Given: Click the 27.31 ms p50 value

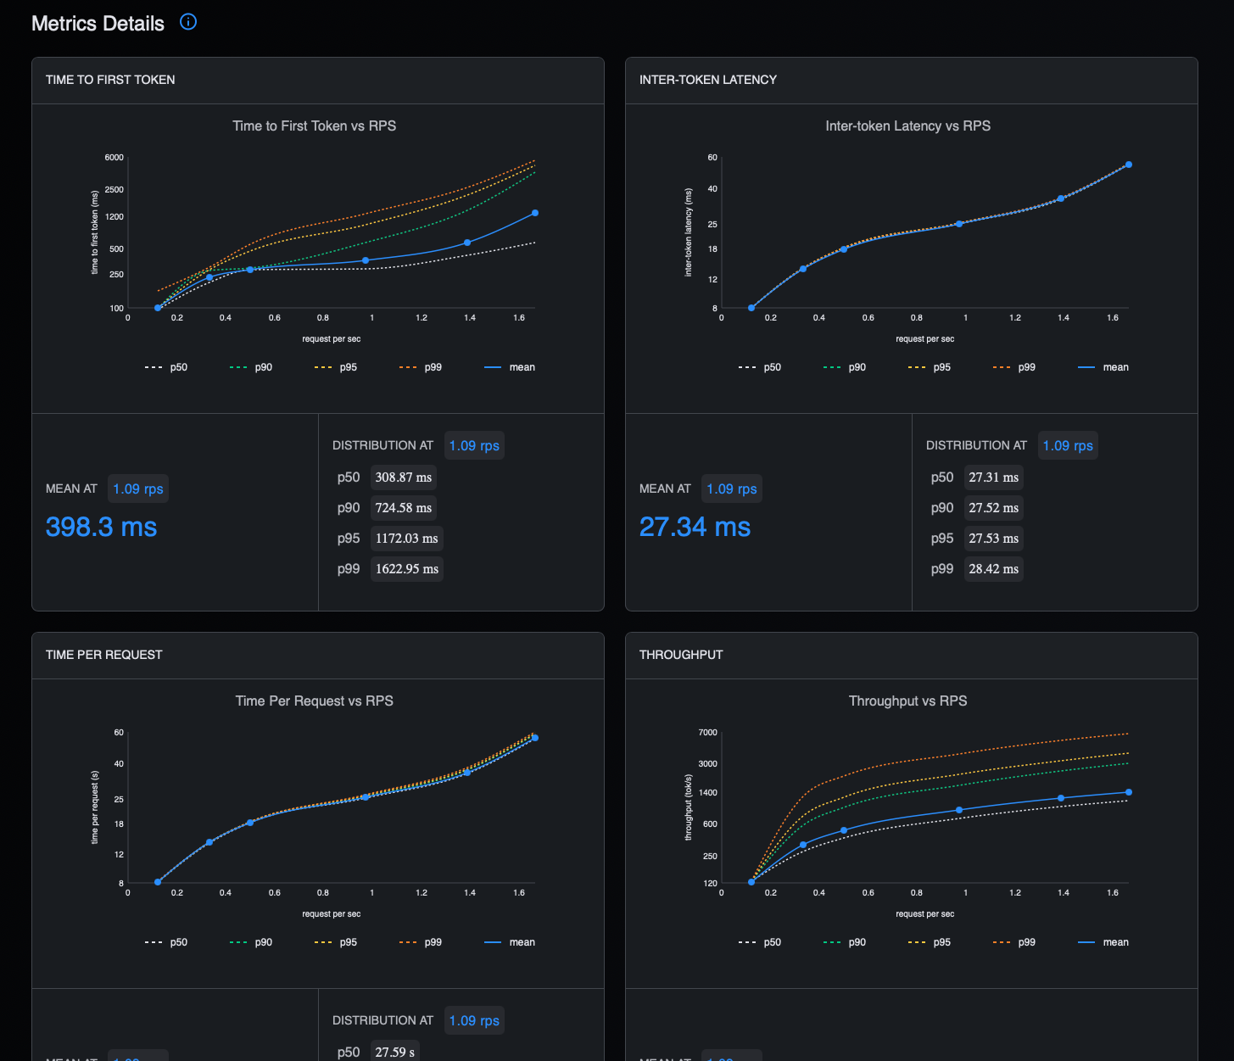Looking at the screenshot, I should click(x=994, y=477).
